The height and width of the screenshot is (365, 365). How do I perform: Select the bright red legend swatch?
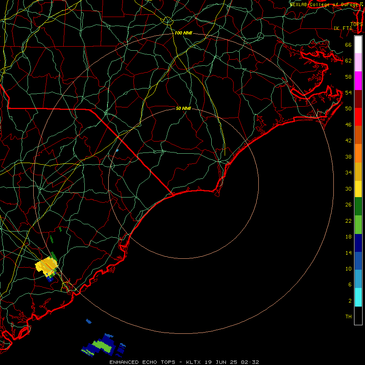click(358, 117)
